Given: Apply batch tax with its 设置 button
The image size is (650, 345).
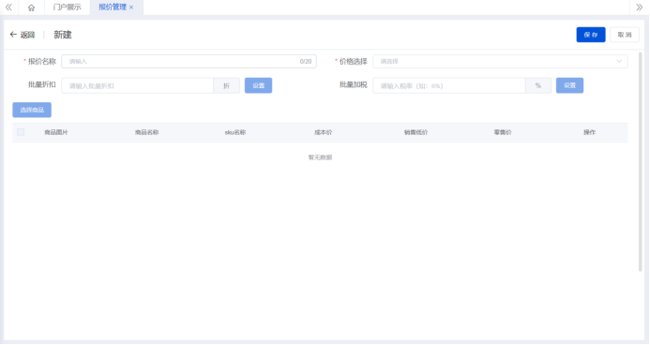Looking at the screenshot, I should point(569,85).
